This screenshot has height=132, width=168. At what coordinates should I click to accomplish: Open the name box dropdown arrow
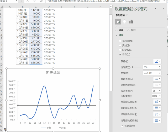[x=17, y=1]
